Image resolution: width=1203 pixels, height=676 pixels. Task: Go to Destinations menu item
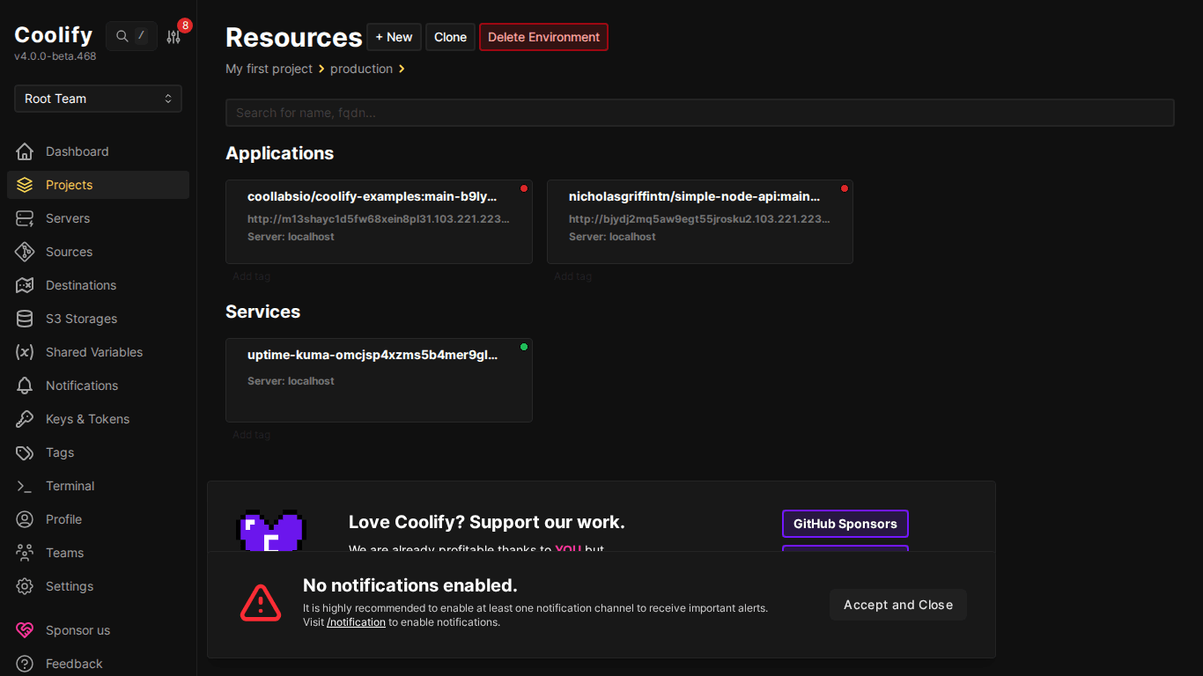pos(80,285)
